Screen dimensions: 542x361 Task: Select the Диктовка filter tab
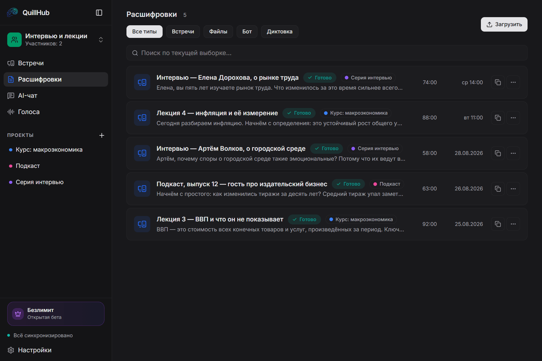tap(280, 32)
